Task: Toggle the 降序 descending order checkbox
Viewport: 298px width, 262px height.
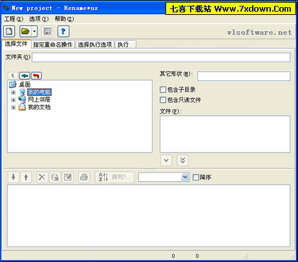Action: click(196, 177)
